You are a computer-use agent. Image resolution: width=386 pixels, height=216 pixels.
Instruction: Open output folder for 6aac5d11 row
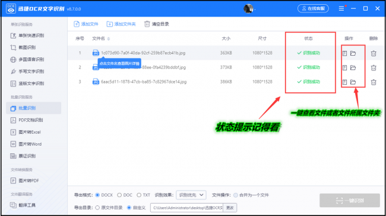click(x=353, y=82)
